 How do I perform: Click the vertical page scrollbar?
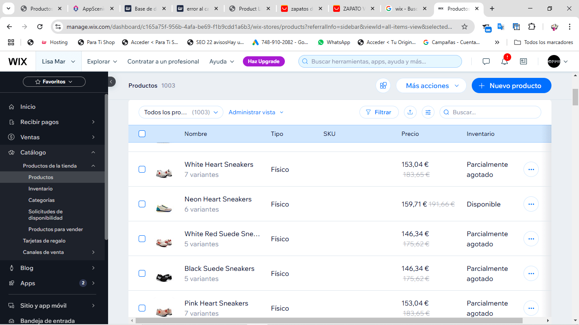click(x=575, y=97)
